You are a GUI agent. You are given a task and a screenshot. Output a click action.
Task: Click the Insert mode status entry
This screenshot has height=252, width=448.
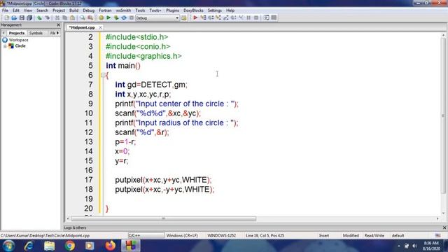point(324,235)
